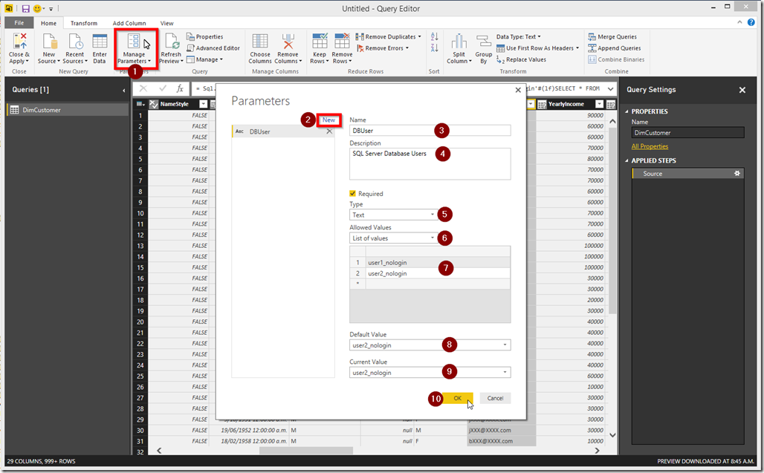Open the Data Type: Text dropdown

point(519,37)
